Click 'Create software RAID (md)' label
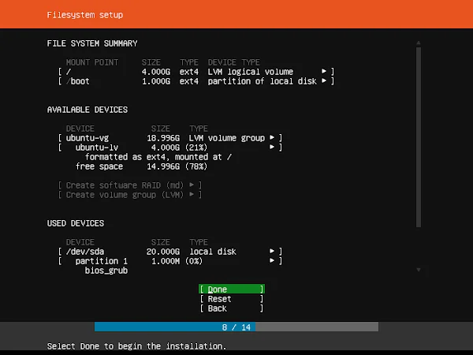Screen dimensions: 473x355 (125, 185)
